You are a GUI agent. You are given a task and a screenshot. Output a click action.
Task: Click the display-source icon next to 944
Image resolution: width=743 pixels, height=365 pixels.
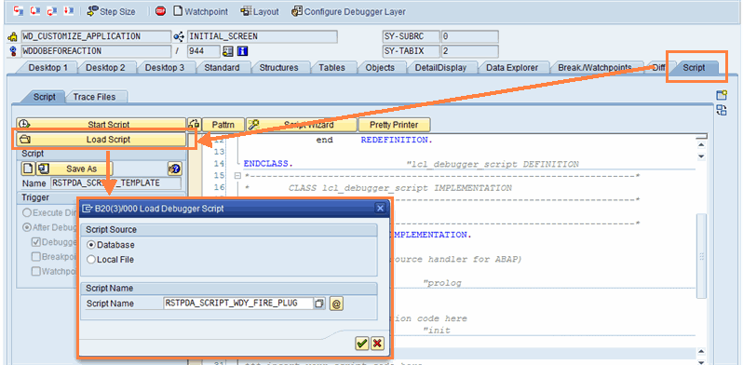pyautogui.click(x=228, y=50)
